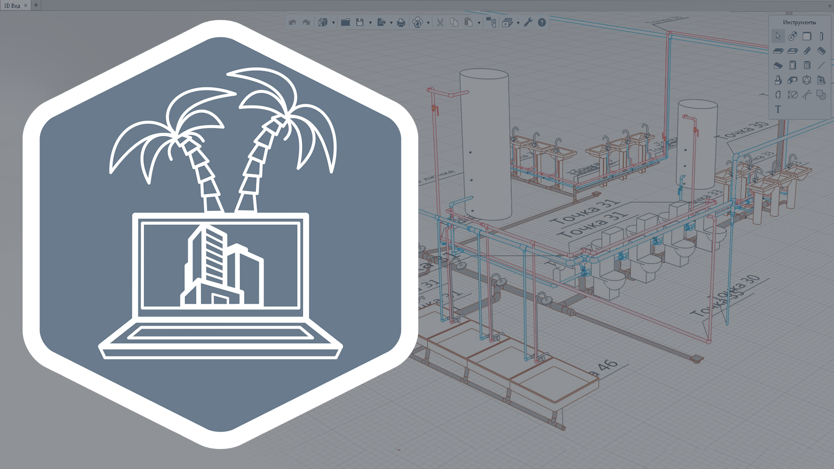Click the cloud sync icon
834x469 pixels.
pyautogui.click(x=417, y=23)
